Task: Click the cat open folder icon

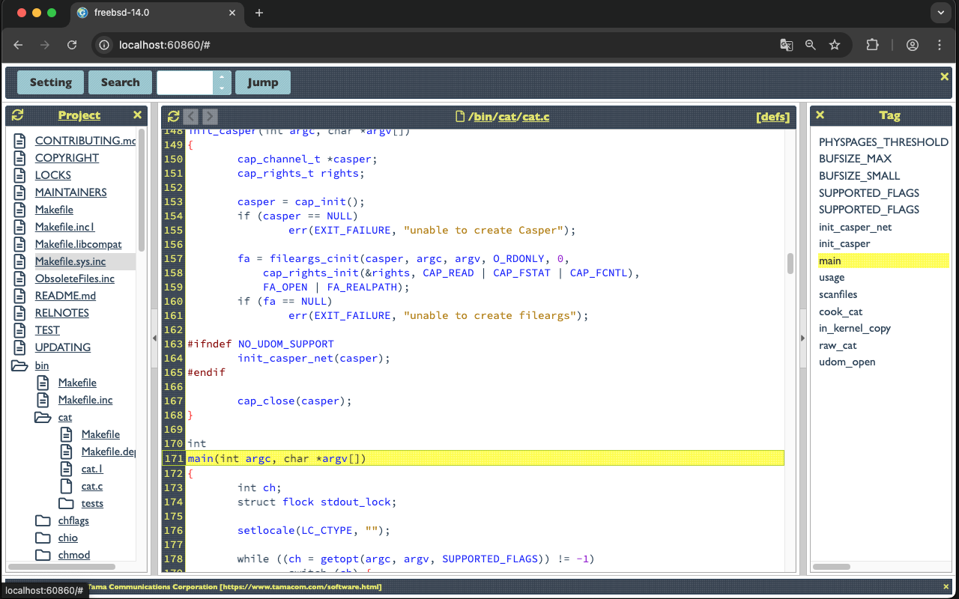Action: (x=43, y=418)
